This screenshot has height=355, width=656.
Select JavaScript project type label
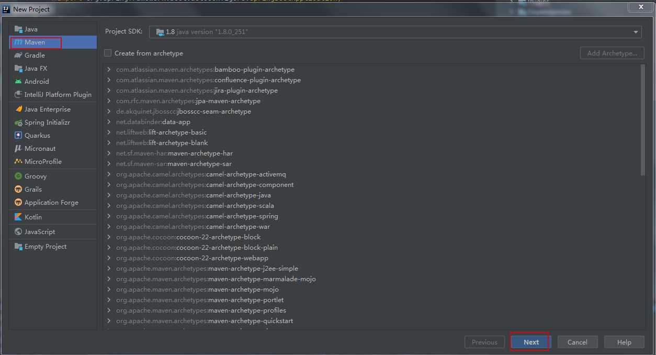tap(40, 232)
